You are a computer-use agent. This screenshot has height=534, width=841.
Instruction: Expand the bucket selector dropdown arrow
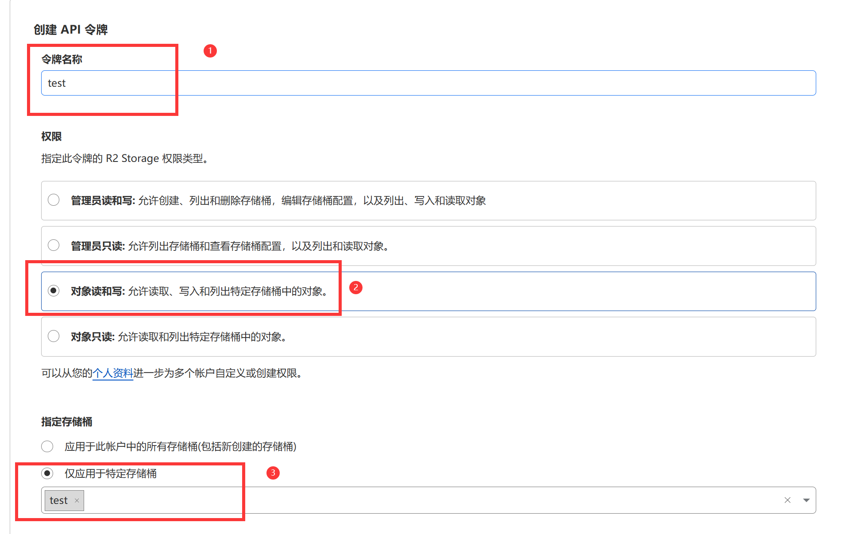tap(806, 500)
